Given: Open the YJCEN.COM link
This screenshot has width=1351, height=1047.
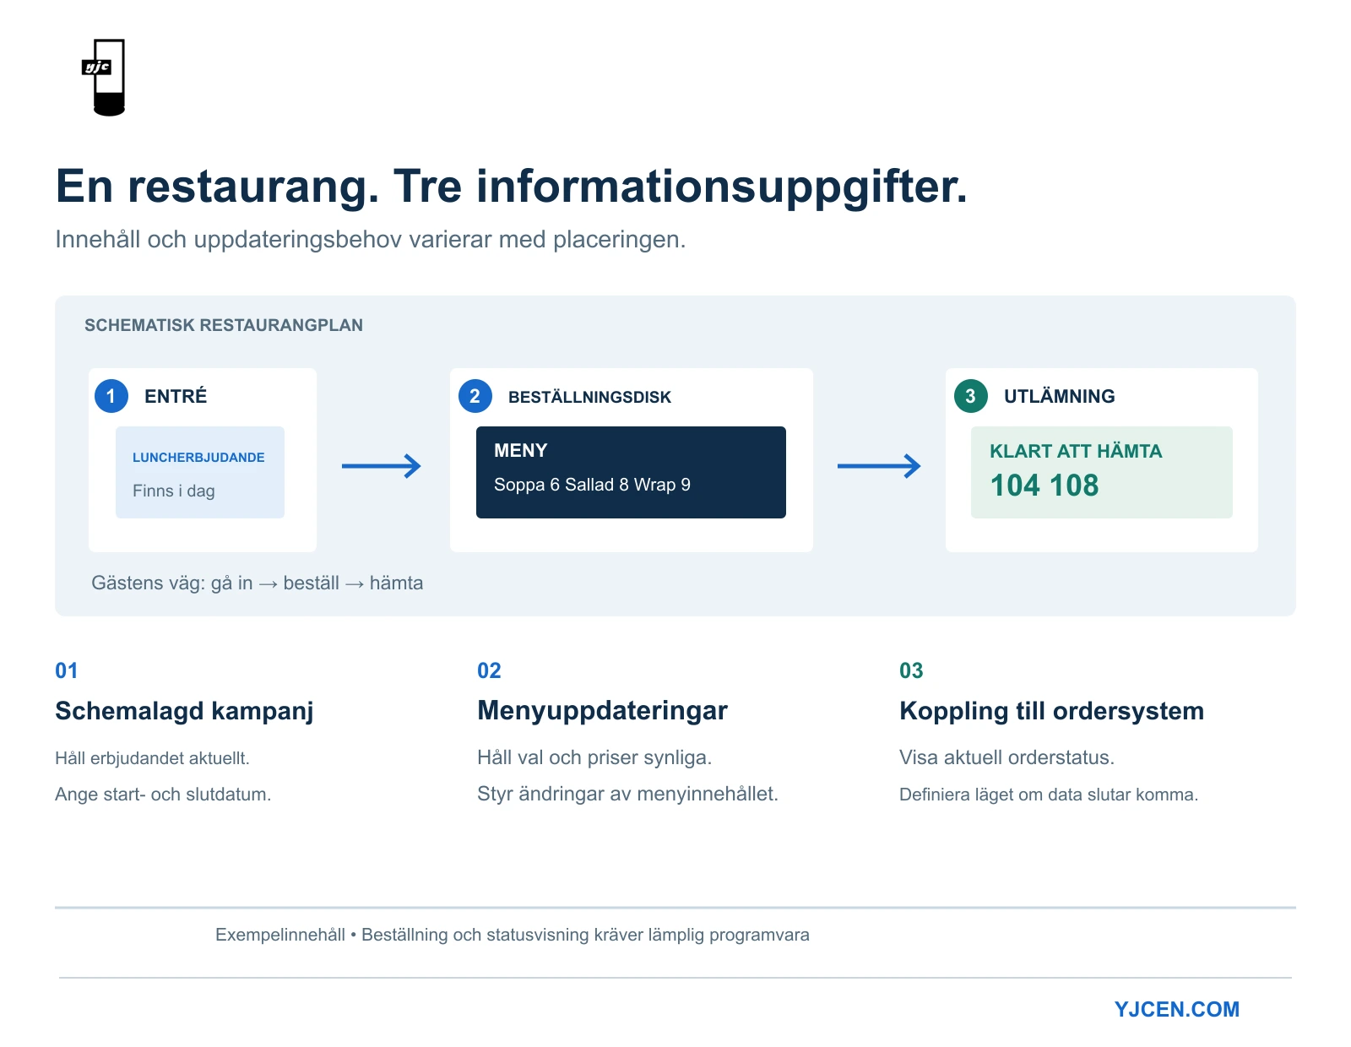Looking at the screenshot, I should [1176, 1009].
